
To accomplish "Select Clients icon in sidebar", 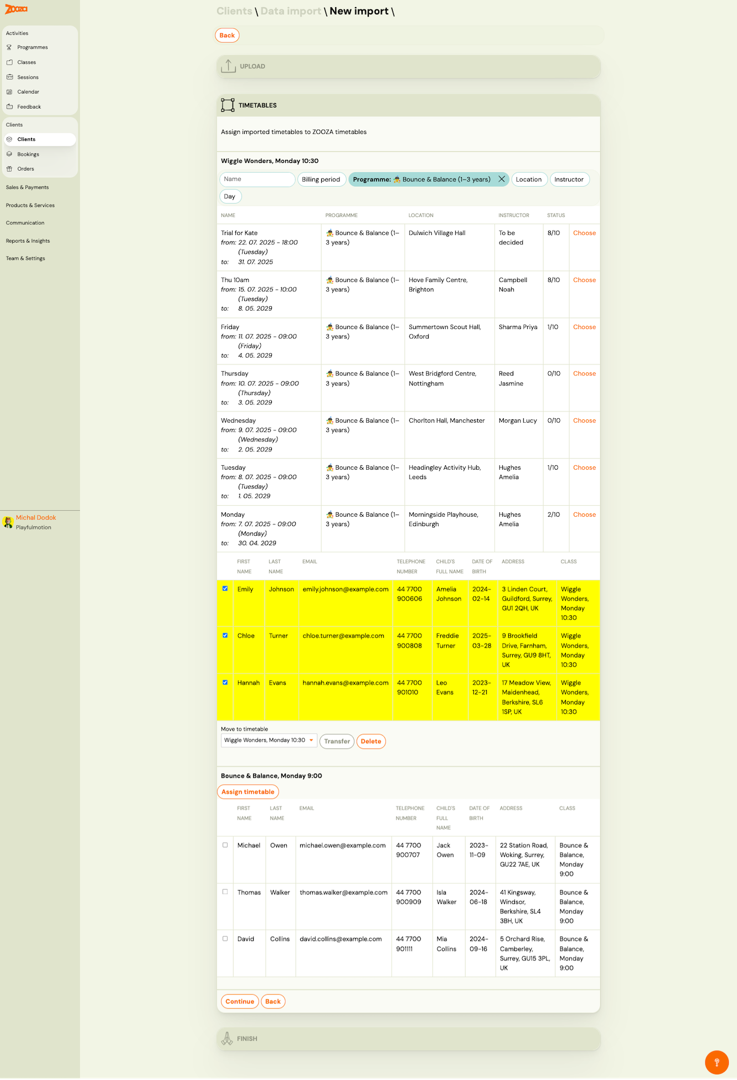I will click(x=9, y=140).
